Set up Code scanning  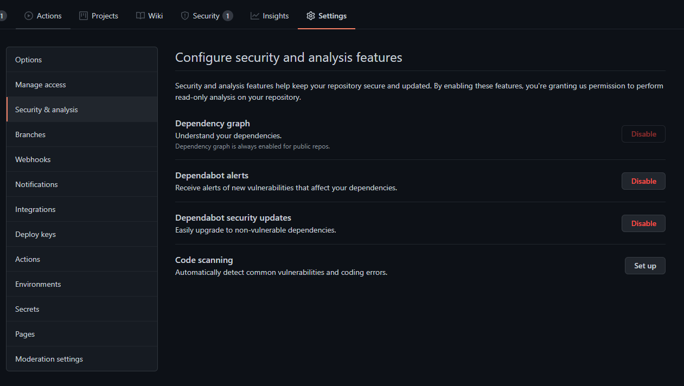(x=645, y=265)
